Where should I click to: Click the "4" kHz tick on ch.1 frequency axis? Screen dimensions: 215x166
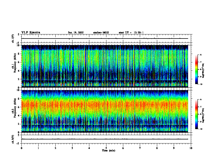click(19, 71)
